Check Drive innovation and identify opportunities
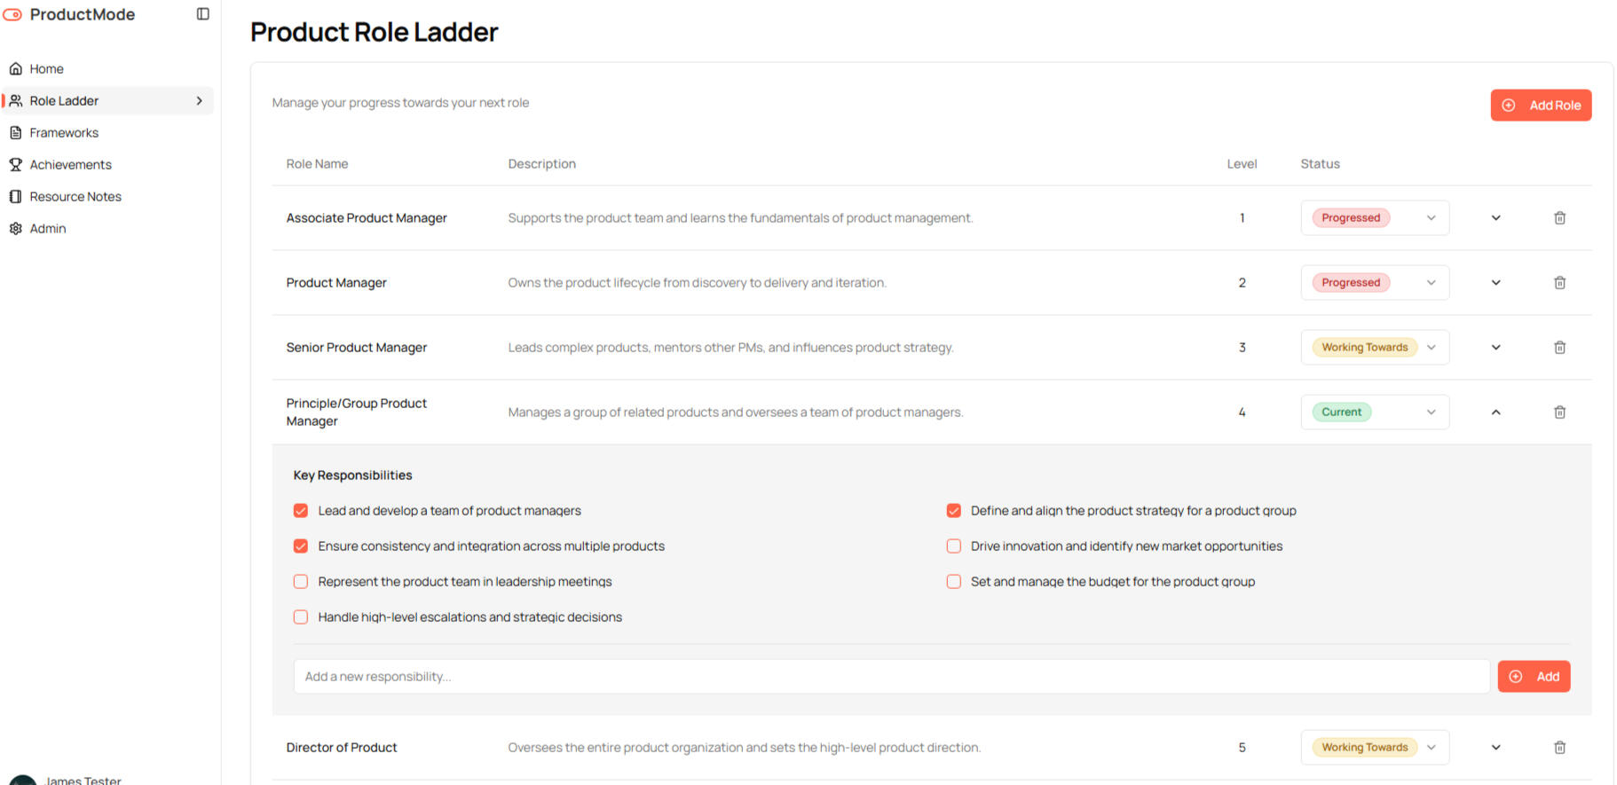Viewport: 1617px width, 785px height. [x=954, y=546]
